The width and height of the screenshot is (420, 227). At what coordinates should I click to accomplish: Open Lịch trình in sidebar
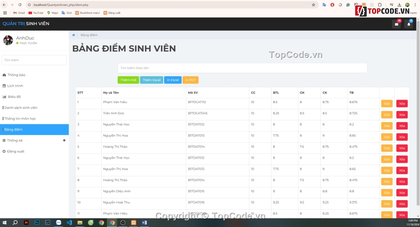pos(34,86)
